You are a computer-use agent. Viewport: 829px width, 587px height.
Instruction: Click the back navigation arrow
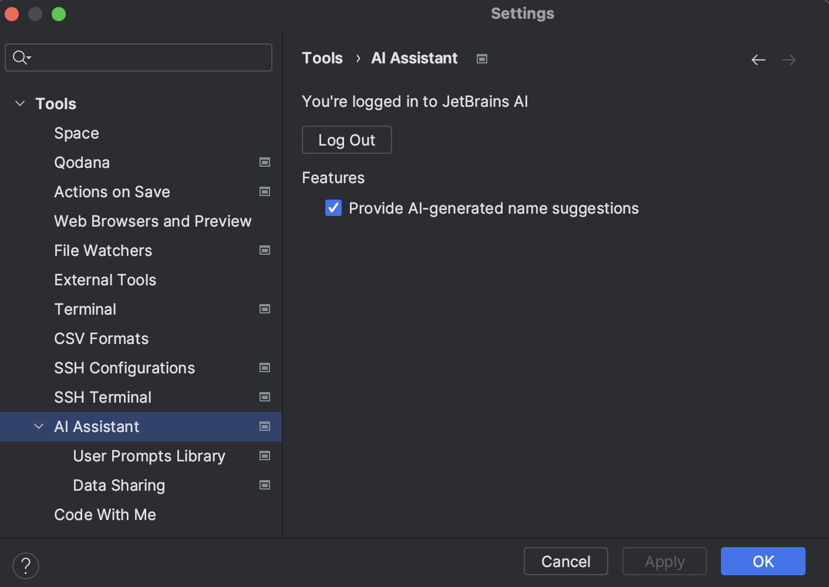coord(758,59)
